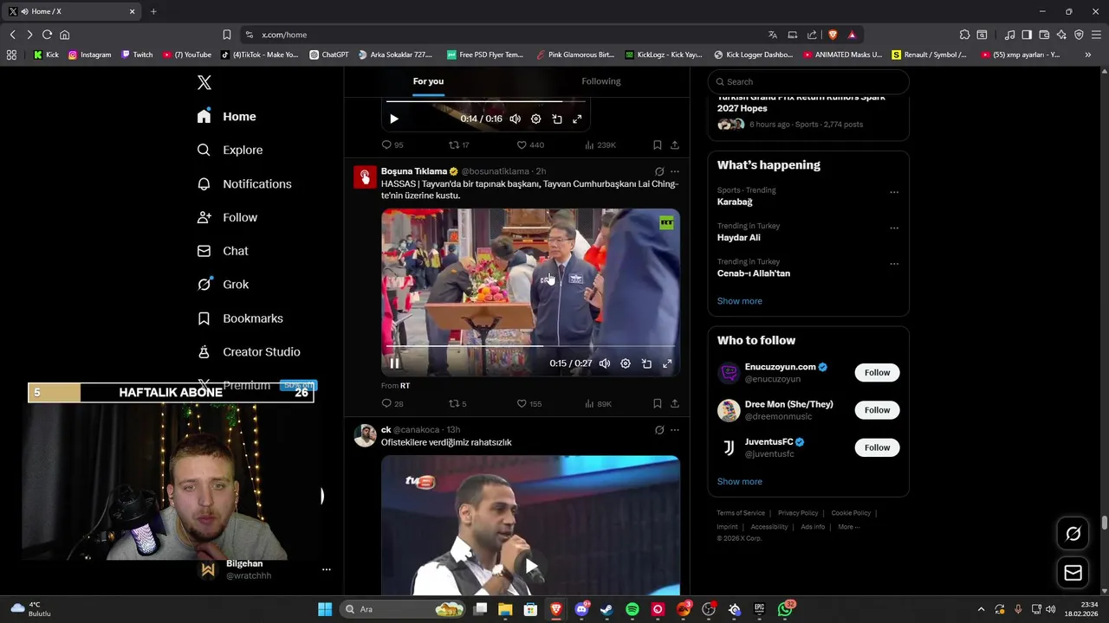
Task: Mute the top video's volume icon
Action: 515,119
